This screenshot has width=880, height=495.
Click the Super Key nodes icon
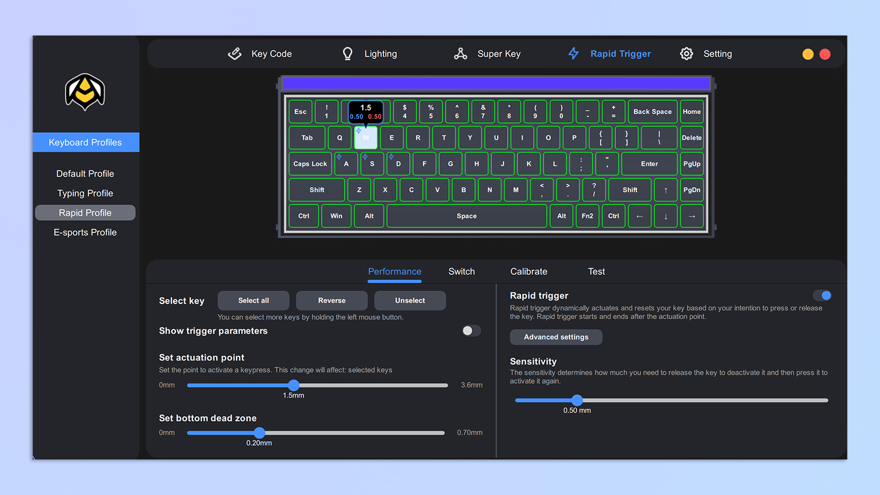click(460, 54)
